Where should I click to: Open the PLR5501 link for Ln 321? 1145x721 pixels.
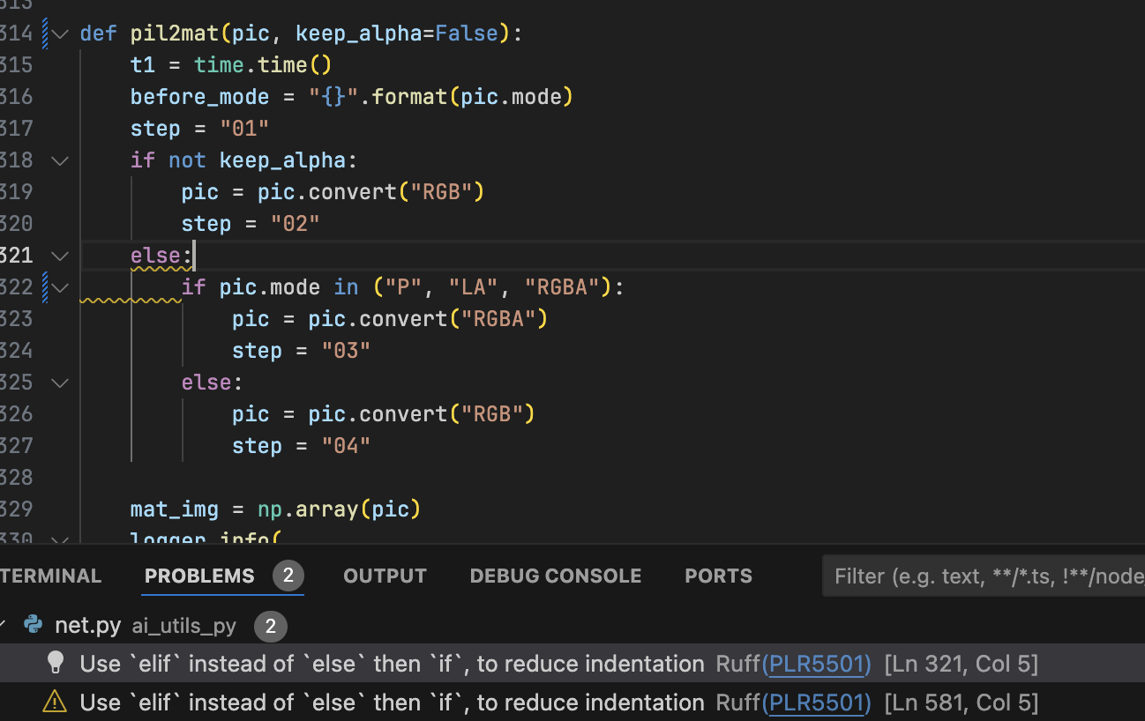click(816, 664)
